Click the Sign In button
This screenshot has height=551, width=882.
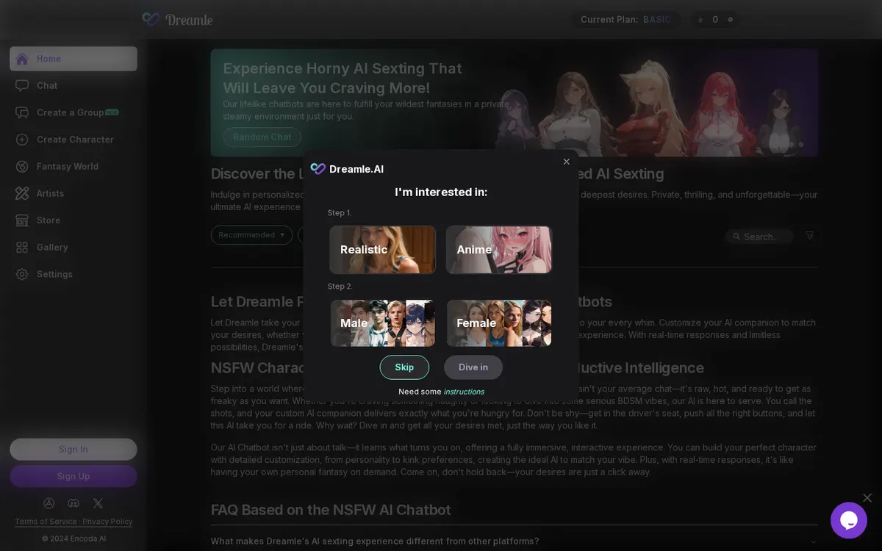73,450
